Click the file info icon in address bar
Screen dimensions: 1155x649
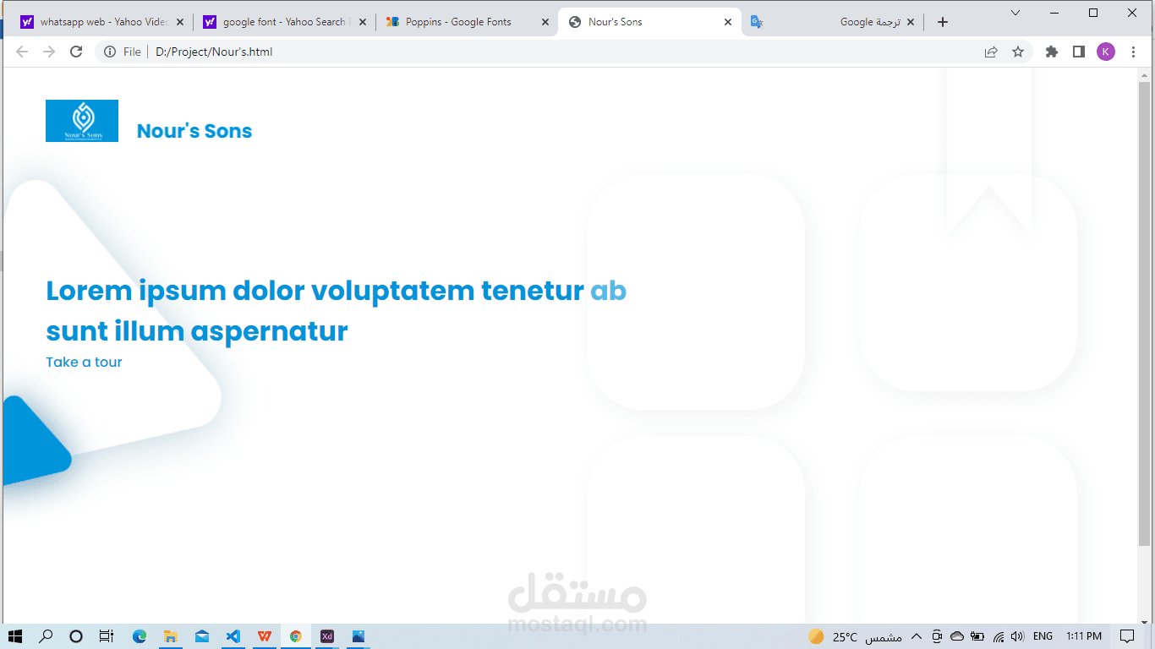click(110, 52)
